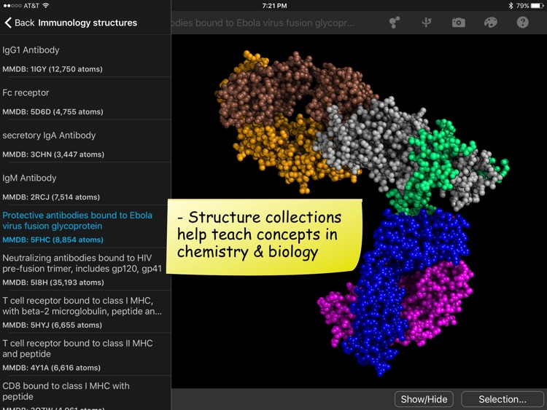
Task: Tap MMDB: 2RCJ (7,514 atoms) label
Action: click(x=51, y=197)
